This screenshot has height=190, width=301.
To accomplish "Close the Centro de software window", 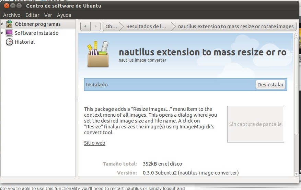I will (7, 6).
